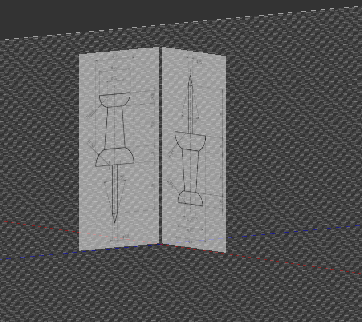Click the ø1.2 dimension below the left needle
Image resolution: width=362 pixels, height=322 pixels.
[125, 237]
